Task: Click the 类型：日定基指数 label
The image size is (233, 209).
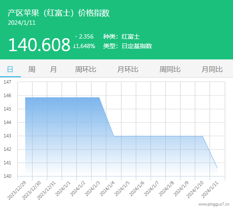Action: coord(128,46)
